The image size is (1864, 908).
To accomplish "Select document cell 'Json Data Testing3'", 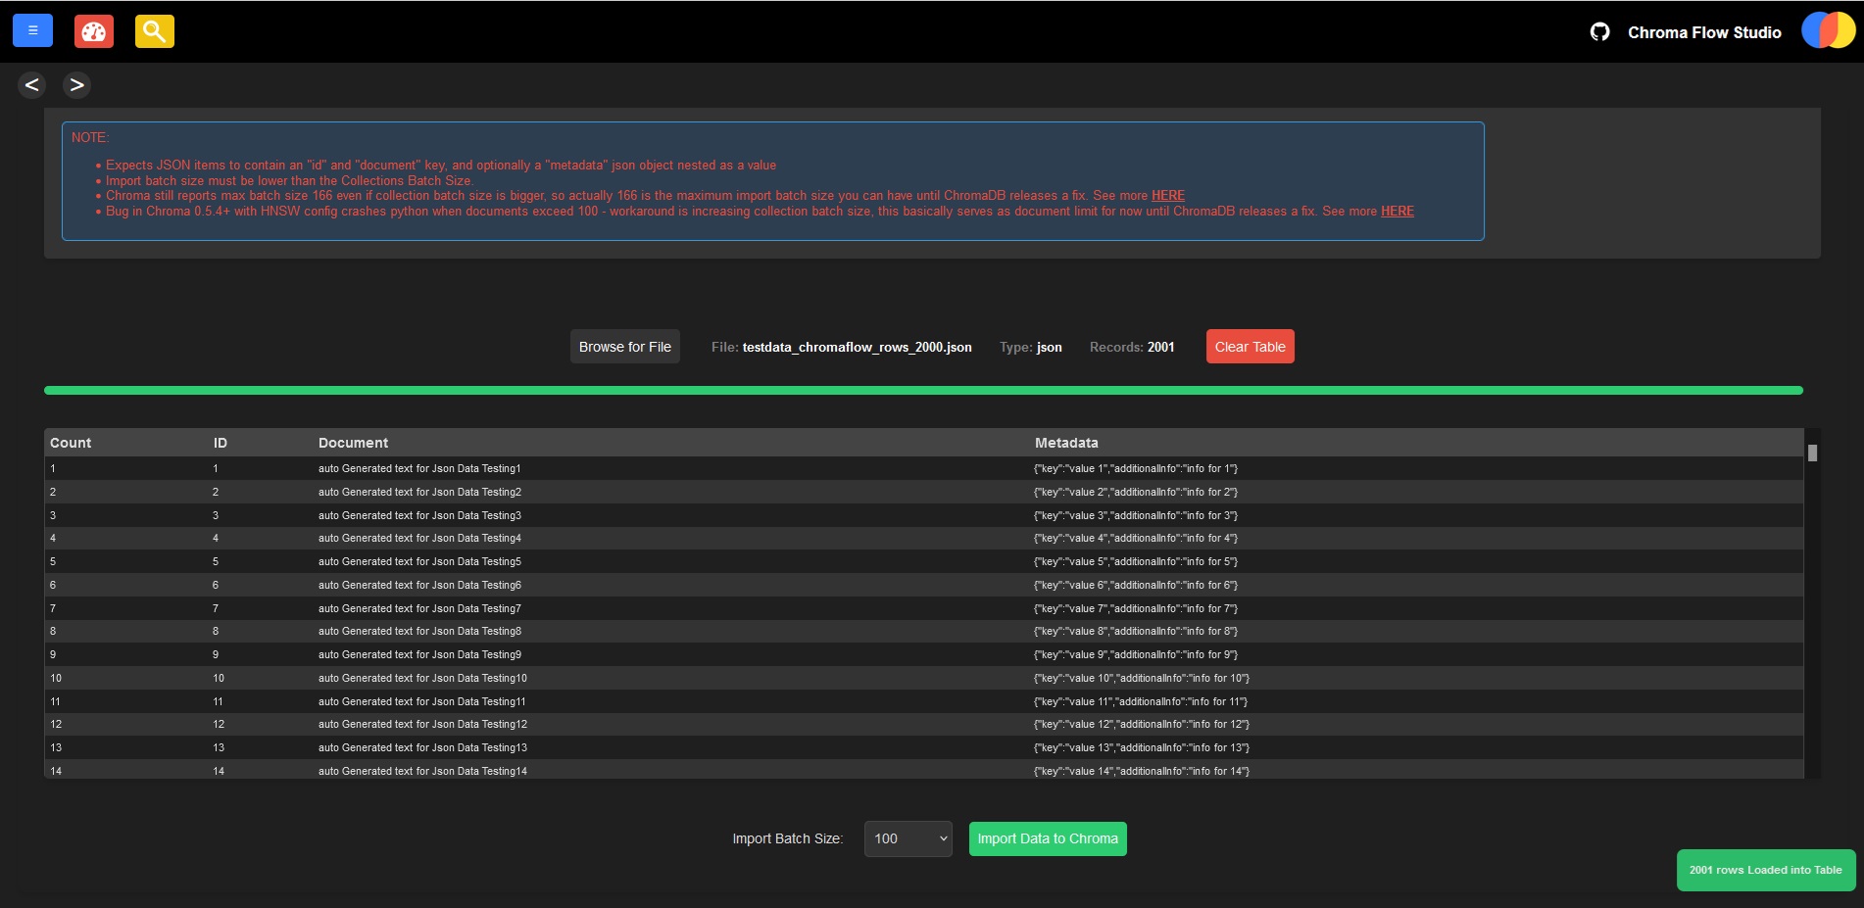I will point(419,515).
